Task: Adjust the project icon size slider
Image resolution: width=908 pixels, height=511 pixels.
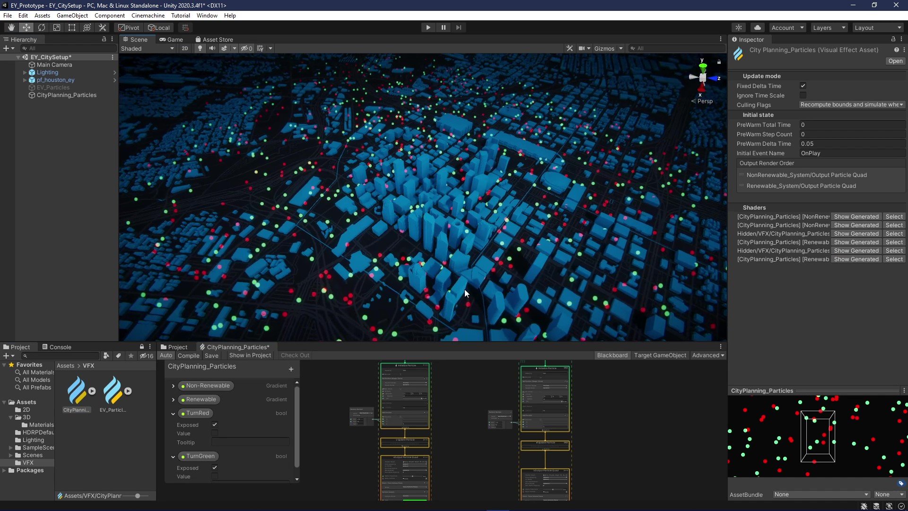Action: pyautogui.click(x=138, y=496)
